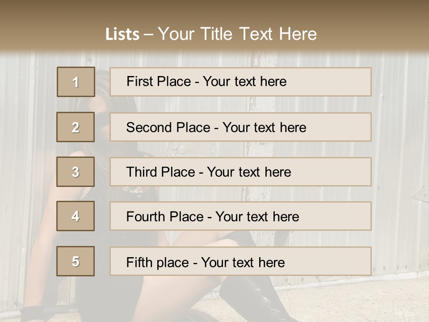Click the 'Second Place - Your text here' box
Screen dimensions: 429x322
point(240,127)
